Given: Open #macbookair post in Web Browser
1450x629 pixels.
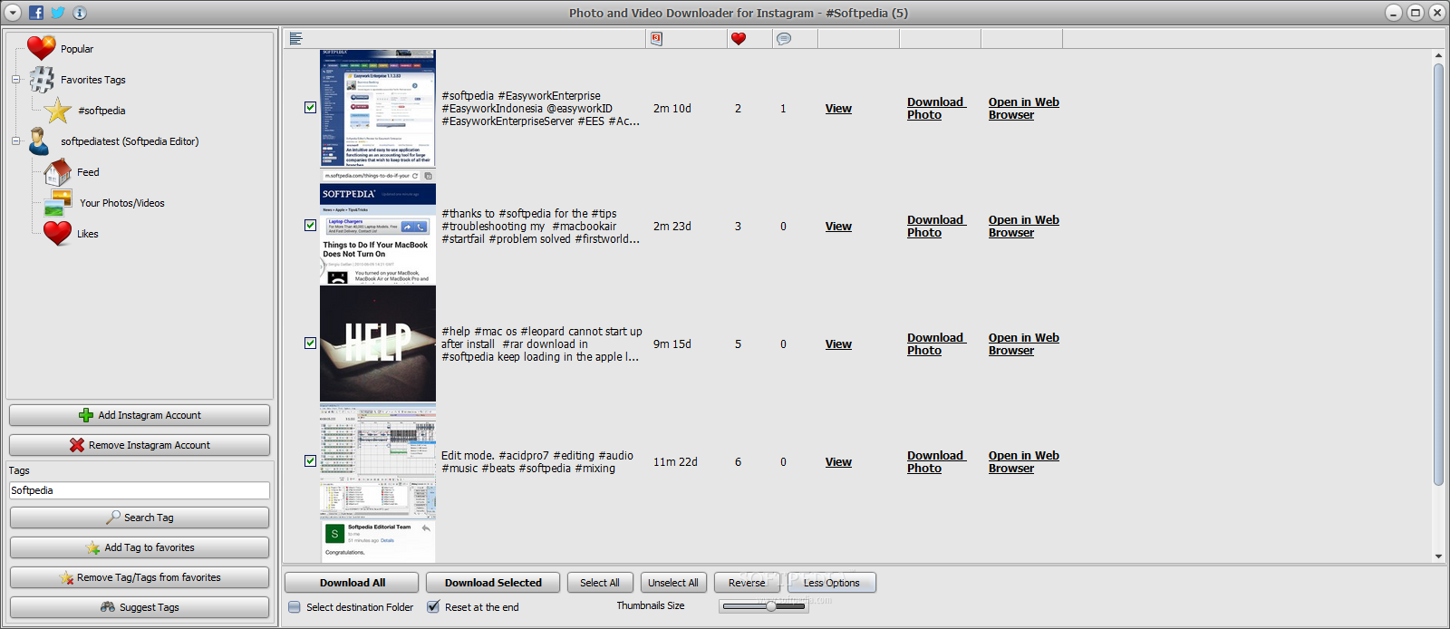Looking at the screenshot, I should tap(1024, 227).
